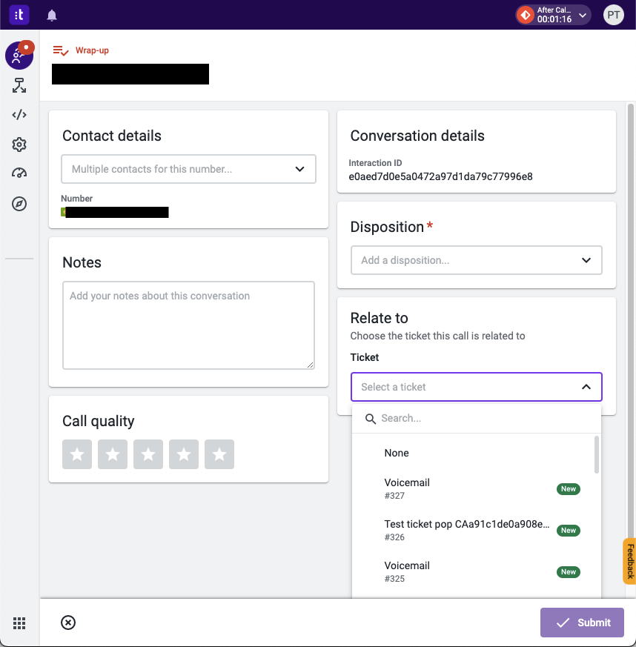Open the apps grid launcher

(x=19, y=623)
